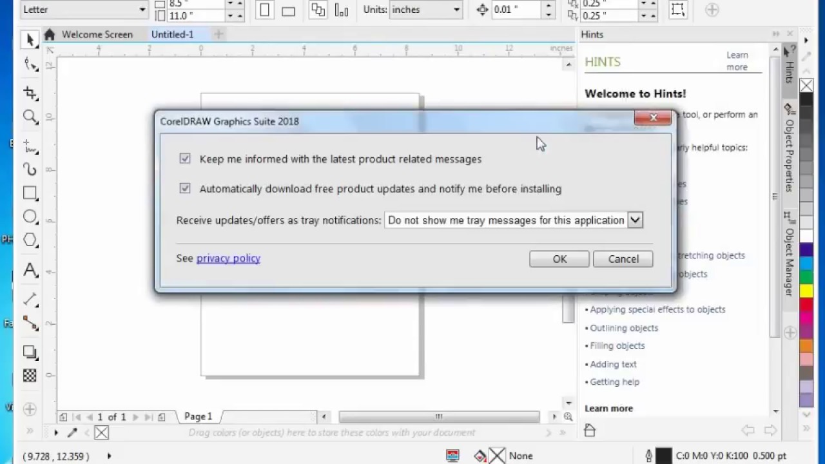
Task: Select the Drop Shadow tool
Action: click(30, 352)
